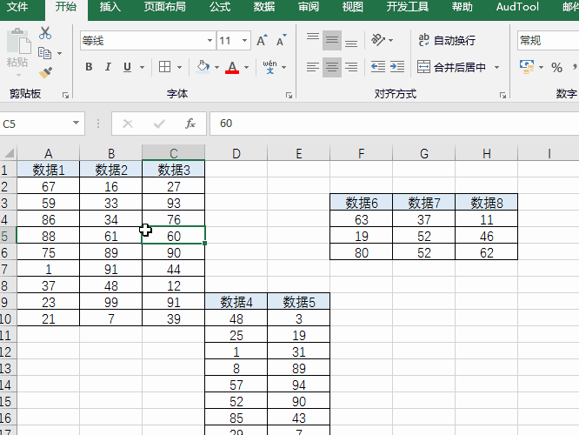Select the 数据4 header cell
Viewport: 579px width, 435px height.
tap(236, 302)
